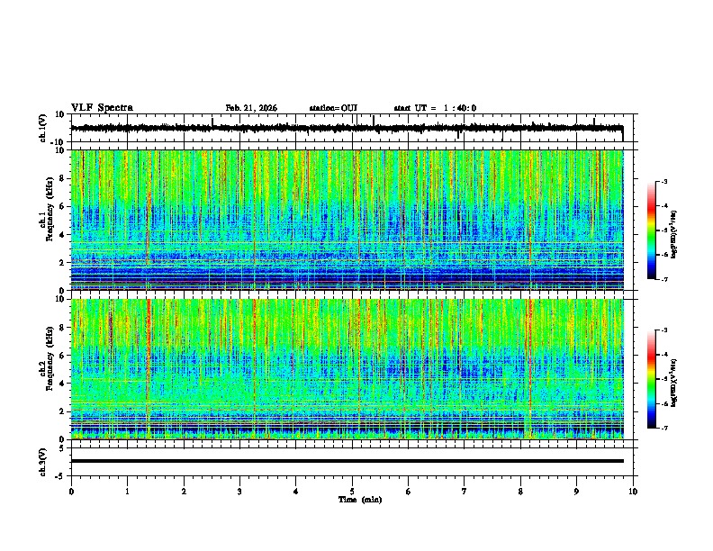Select ch.1 colorbar 'log(PSD)(V²/Hz)' label

pyautogui.click(x=674, y=234)
